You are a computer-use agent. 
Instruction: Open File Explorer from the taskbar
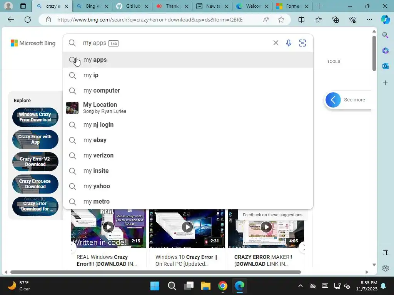click(205, 286)
